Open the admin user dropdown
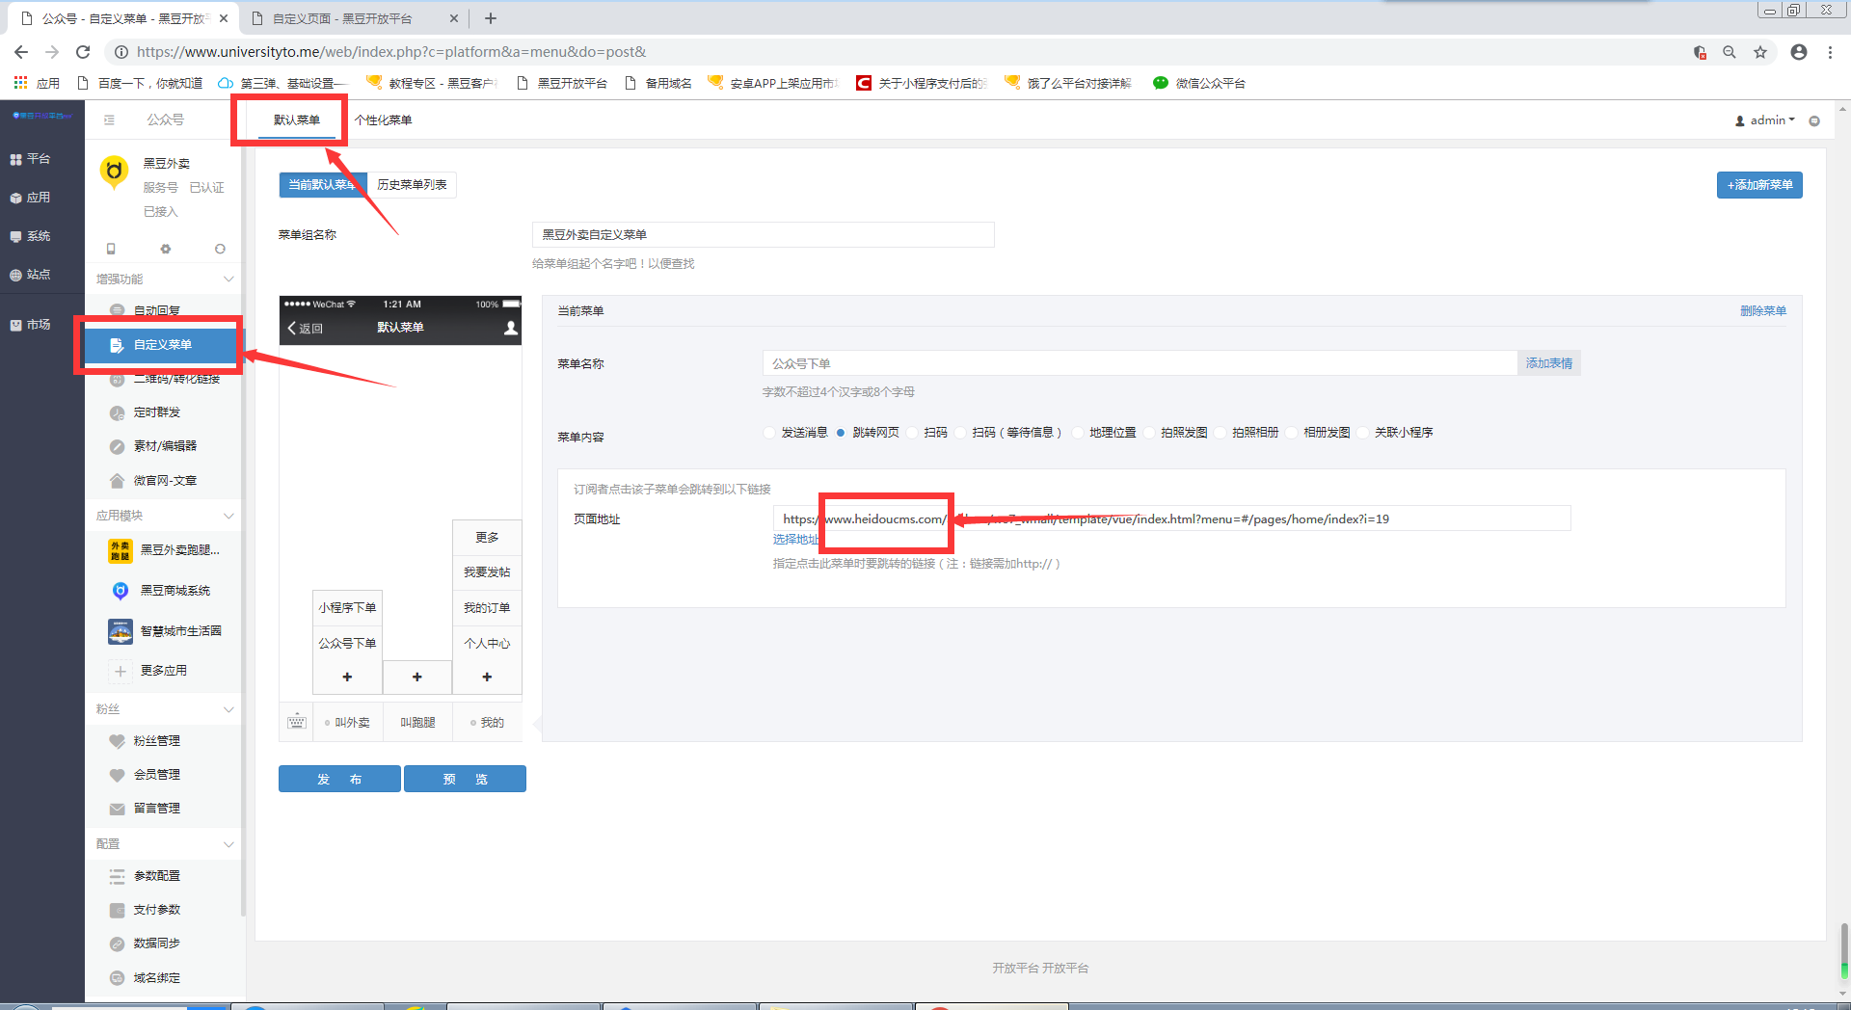The image size is (1851, 1010). (x=1765, y=120)
